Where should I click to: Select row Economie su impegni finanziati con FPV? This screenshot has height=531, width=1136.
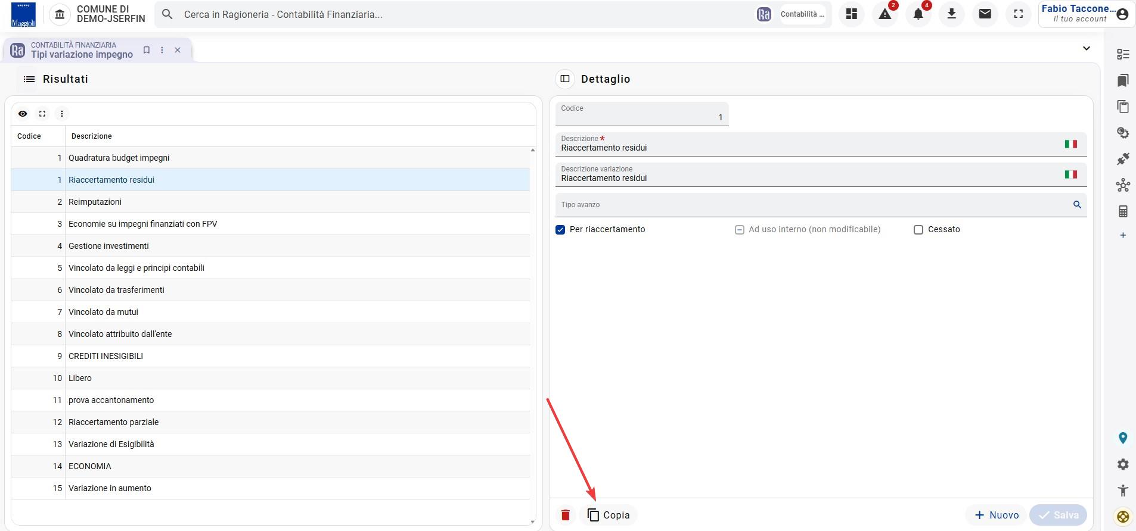[x=271, y=224]
